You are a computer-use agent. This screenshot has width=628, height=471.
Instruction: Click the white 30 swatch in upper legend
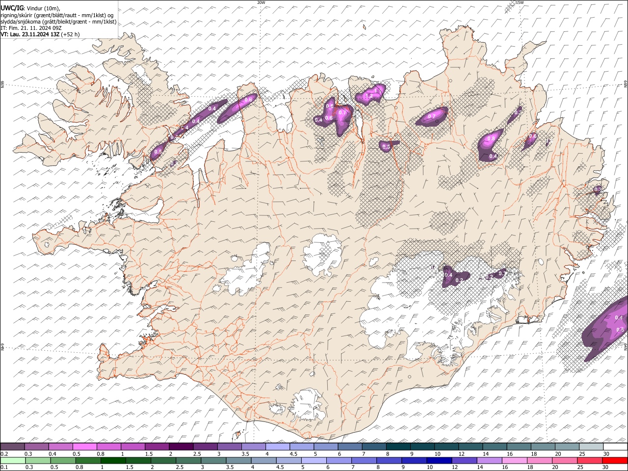(x=615, y=446)
